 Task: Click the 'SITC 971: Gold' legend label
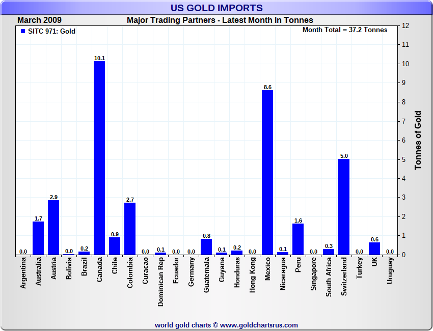[51, 31]
